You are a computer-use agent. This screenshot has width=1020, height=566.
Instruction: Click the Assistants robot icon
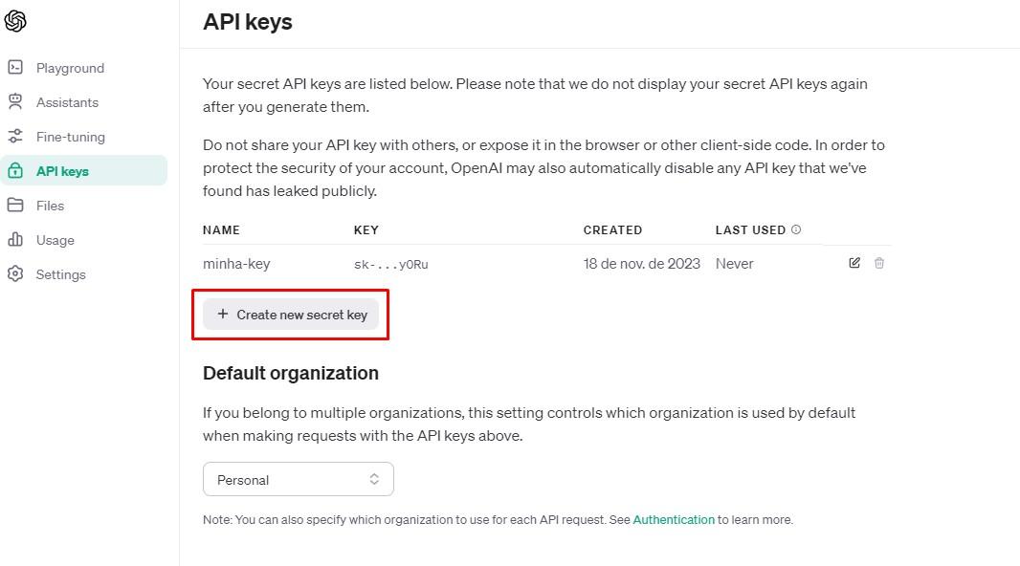pyautogui.click(x=15, y=101)
